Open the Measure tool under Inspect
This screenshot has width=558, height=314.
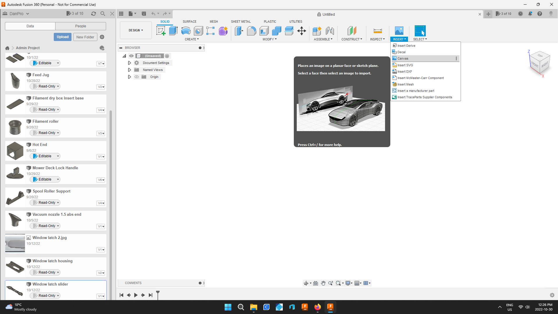[377, 31]
